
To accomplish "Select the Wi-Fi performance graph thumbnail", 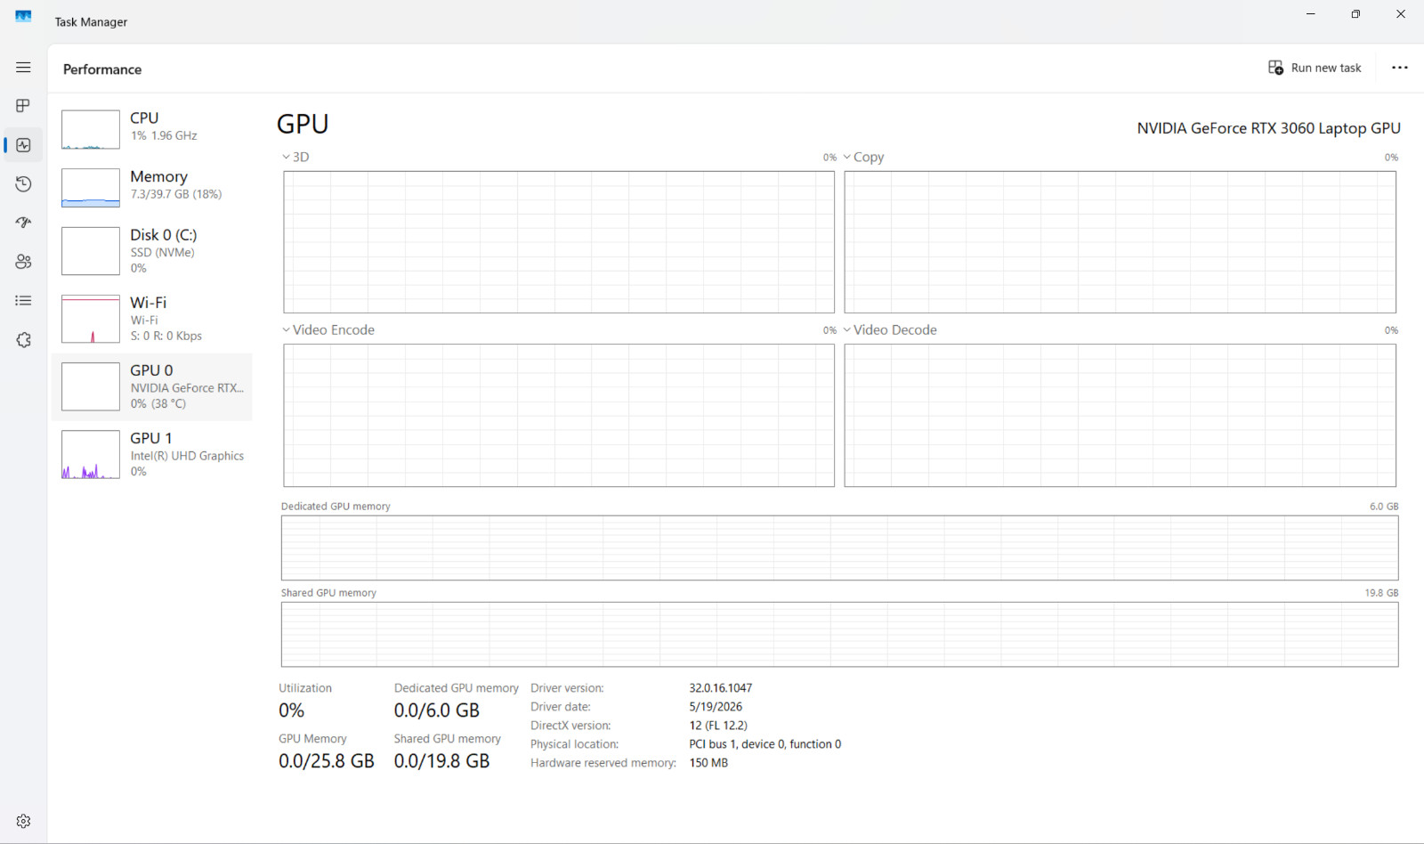I will [x=91, y=319].
